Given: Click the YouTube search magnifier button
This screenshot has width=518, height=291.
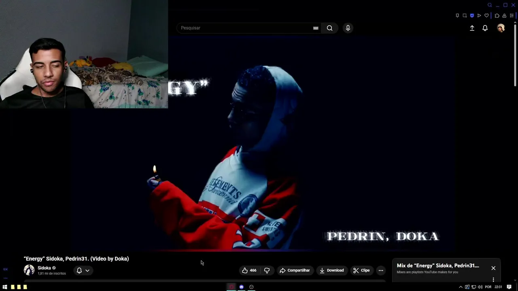Looking at the screenshot, I should [x=329, y=28].
